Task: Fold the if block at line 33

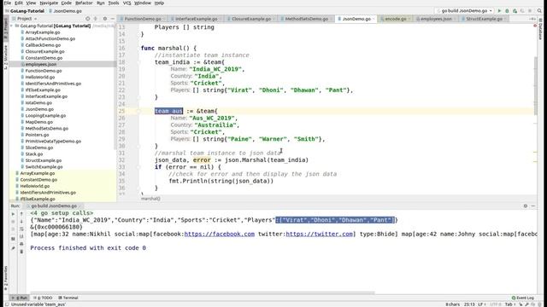Action: click(138, 167)
